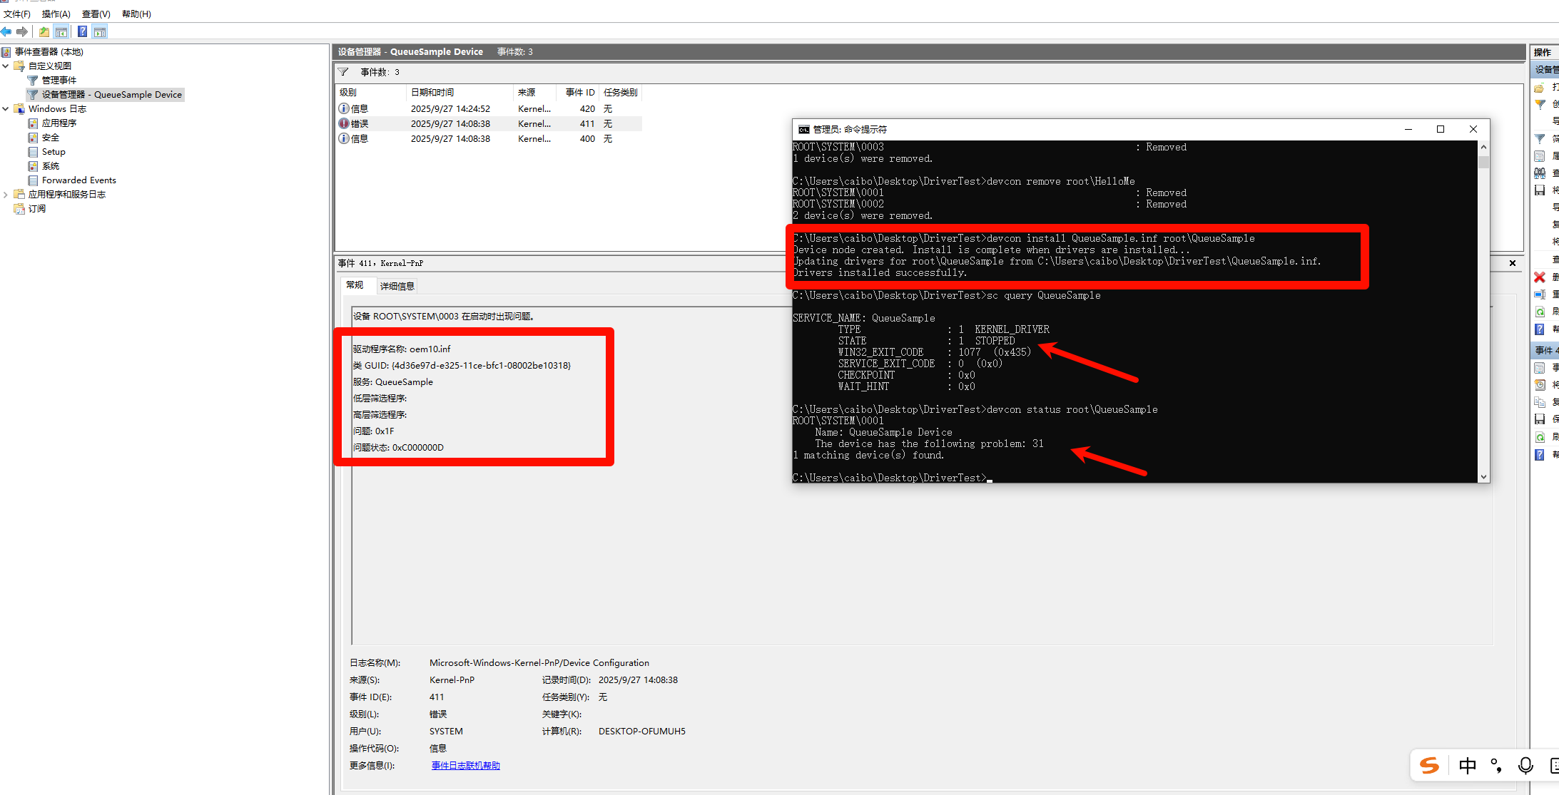Open the 查看(V) menu
This screenshot has width=1559, height=795.
point(96,14)
